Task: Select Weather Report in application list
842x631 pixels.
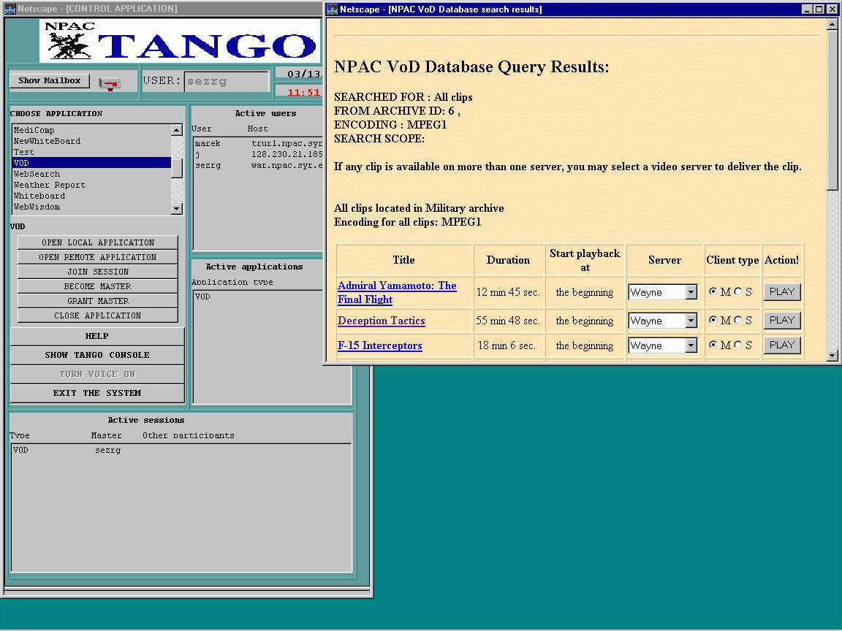Action: click(x=91, y=185)
